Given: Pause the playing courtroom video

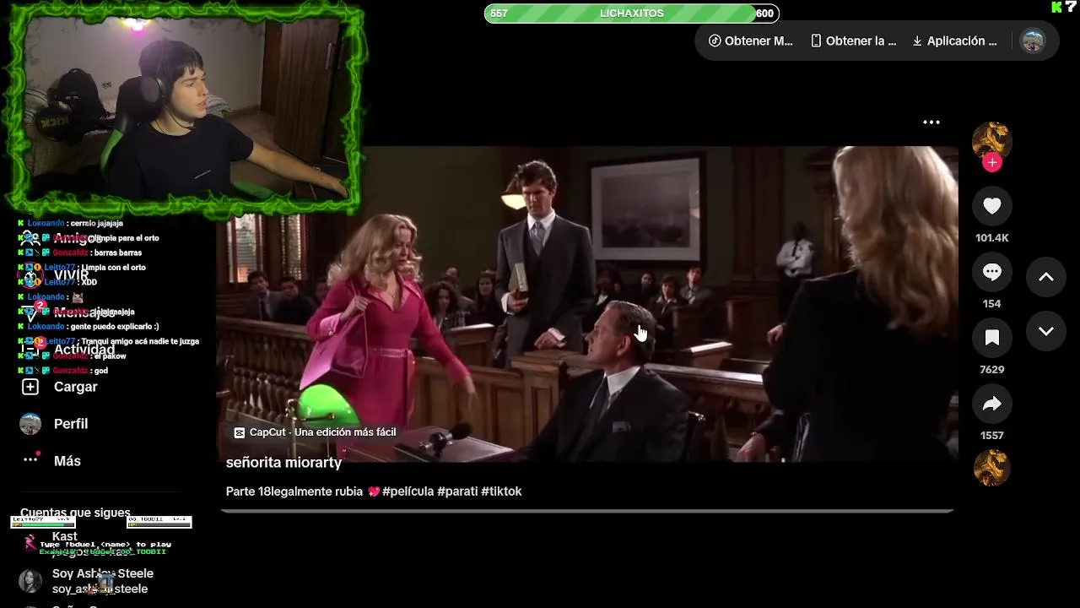Looking at the screenshot, I should (x=587, y=304).
